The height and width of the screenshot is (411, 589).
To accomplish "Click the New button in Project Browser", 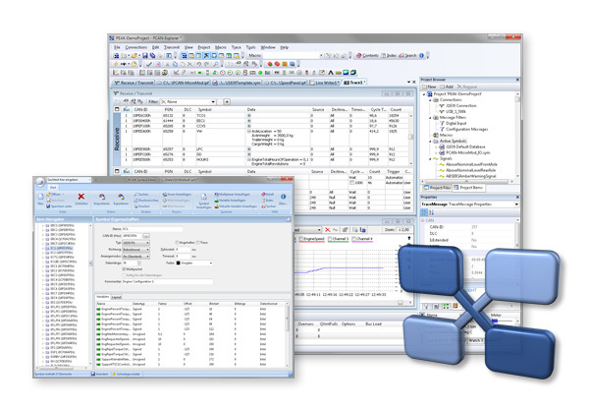I will [x=429, y=87].
